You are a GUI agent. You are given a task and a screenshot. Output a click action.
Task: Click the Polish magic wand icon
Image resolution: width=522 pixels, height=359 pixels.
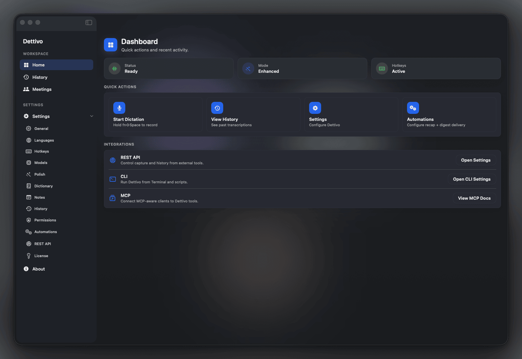(x=29, y=174)
